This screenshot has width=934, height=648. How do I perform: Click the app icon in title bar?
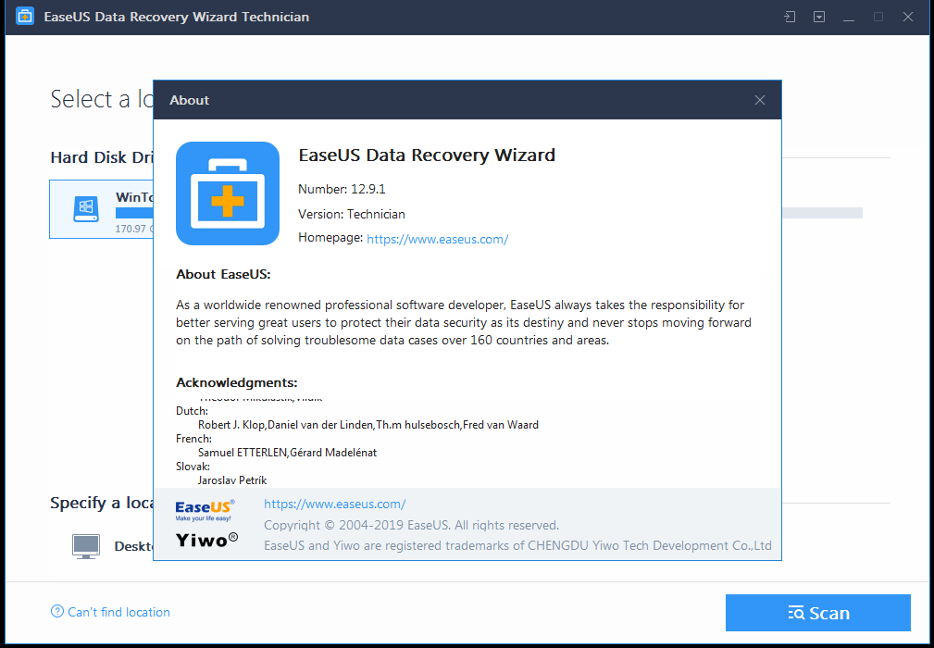25,17
